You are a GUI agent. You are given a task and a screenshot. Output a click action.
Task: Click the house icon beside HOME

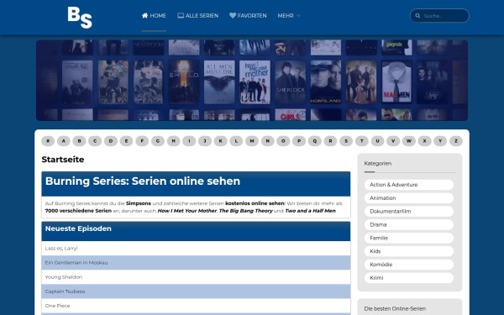[x=145, y=15]
